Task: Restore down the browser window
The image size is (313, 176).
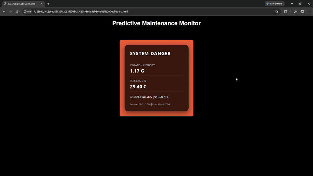Action: tap(300, 4)
